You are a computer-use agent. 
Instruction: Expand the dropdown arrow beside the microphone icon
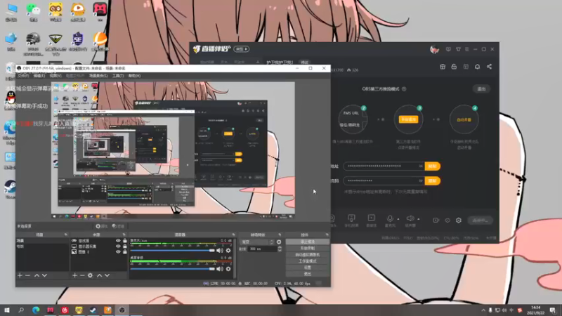click(398, 219)
